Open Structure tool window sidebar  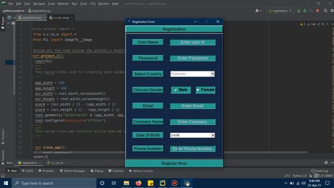(3, 136)
